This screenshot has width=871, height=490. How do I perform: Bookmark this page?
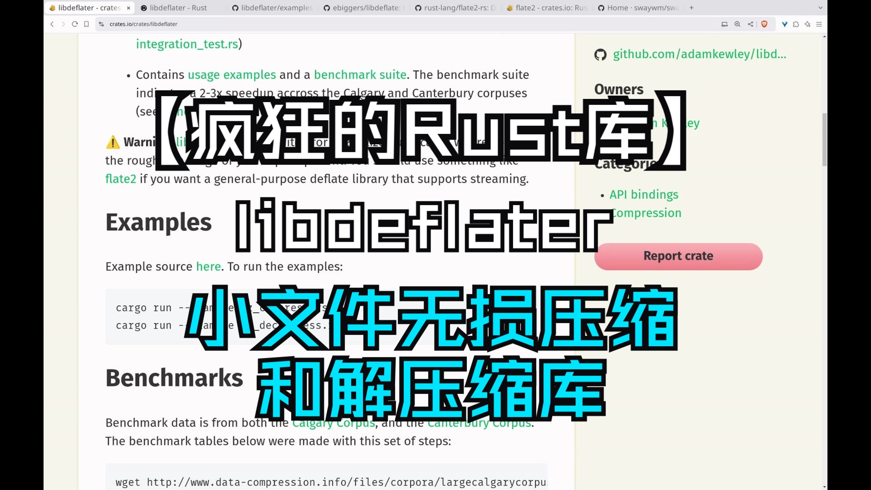[x=86, y=24]
